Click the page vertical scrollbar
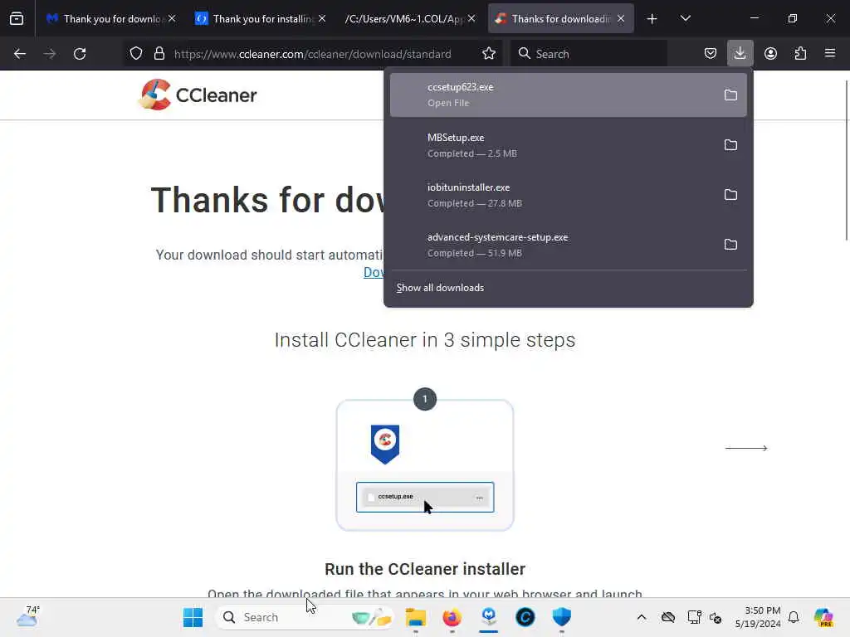The image size is (850, 637). (846, 160)
